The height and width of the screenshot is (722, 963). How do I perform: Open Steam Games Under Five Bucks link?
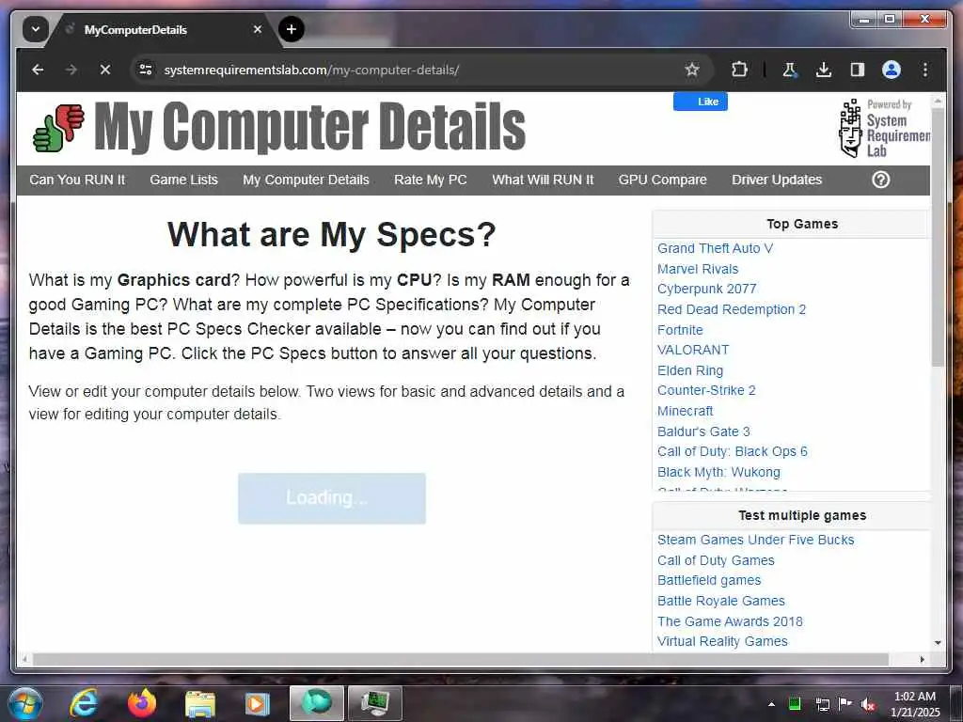(x=755, y=540)
